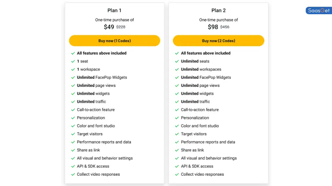Select the checkmark next to 'Unlimited FacePop Widgets' in Plan 1
Screen dimensions: 332x186
point(73,77)
